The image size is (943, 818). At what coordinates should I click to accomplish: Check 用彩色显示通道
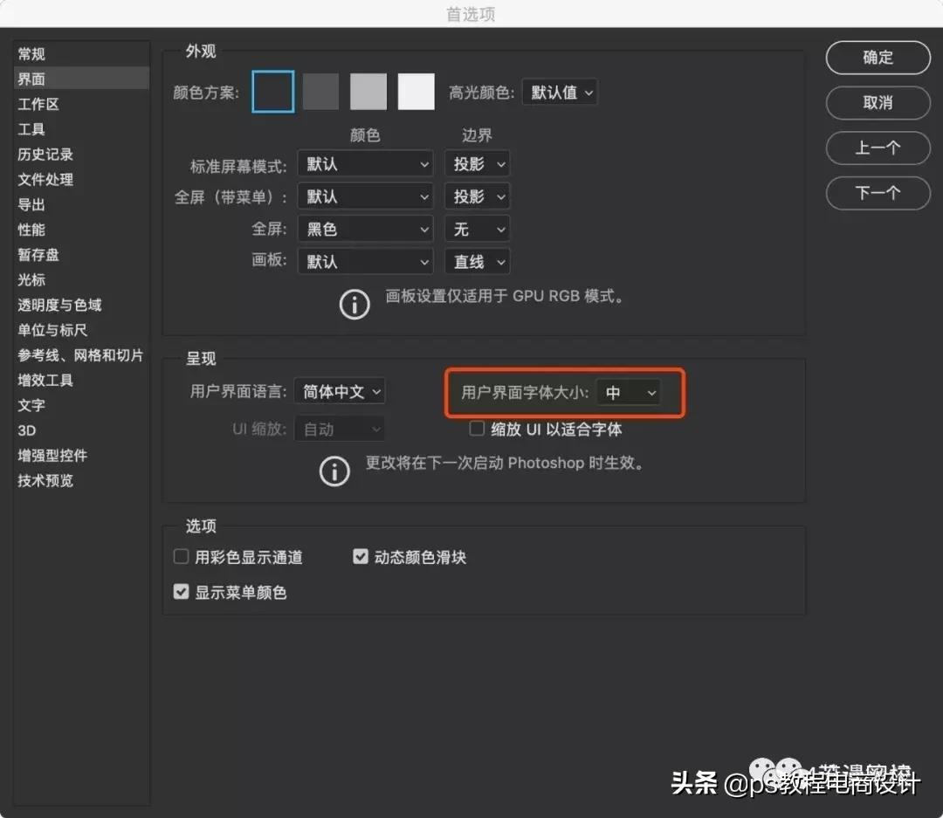181,555
